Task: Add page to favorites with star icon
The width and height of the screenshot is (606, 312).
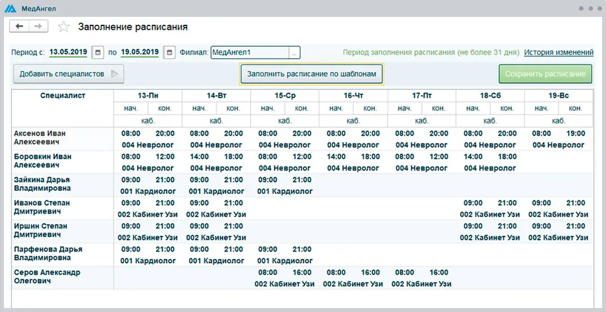Action: 64,27
